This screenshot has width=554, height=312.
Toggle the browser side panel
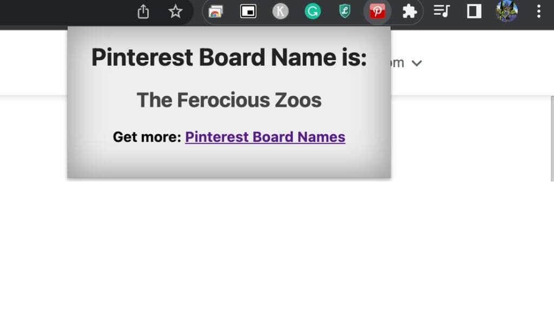(x=474, y=11)
